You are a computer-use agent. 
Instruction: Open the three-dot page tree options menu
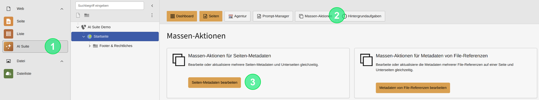point(152,15)
